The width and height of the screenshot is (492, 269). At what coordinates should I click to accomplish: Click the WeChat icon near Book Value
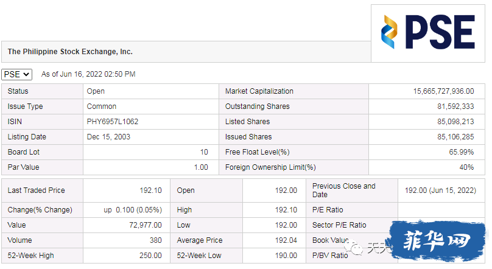[355, 248]
